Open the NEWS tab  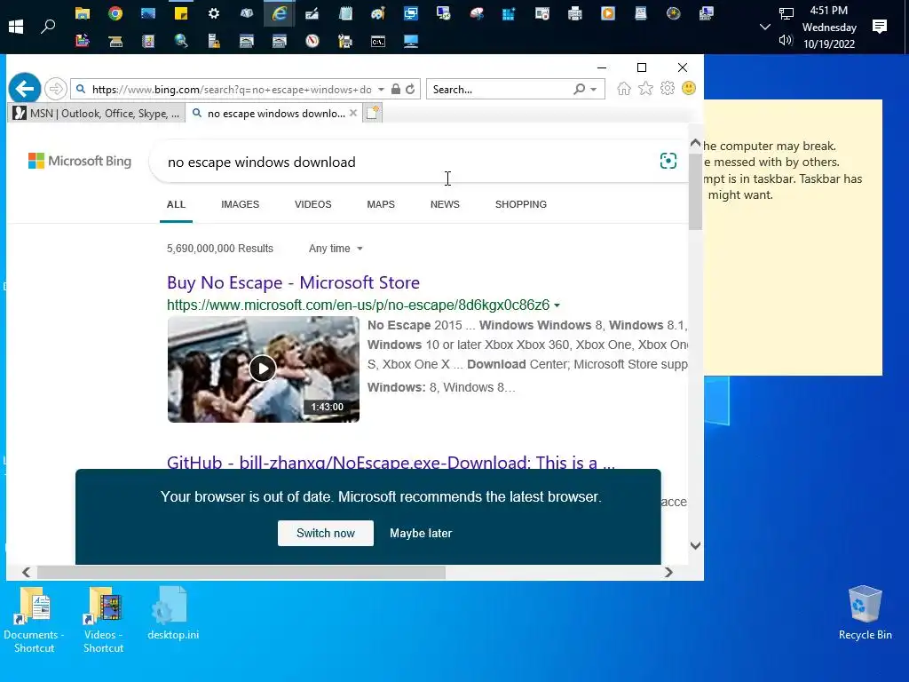[x=445, y=204]
